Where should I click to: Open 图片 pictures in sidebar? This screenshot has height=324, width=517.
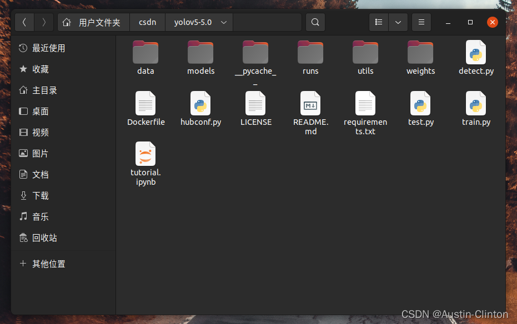63,154
